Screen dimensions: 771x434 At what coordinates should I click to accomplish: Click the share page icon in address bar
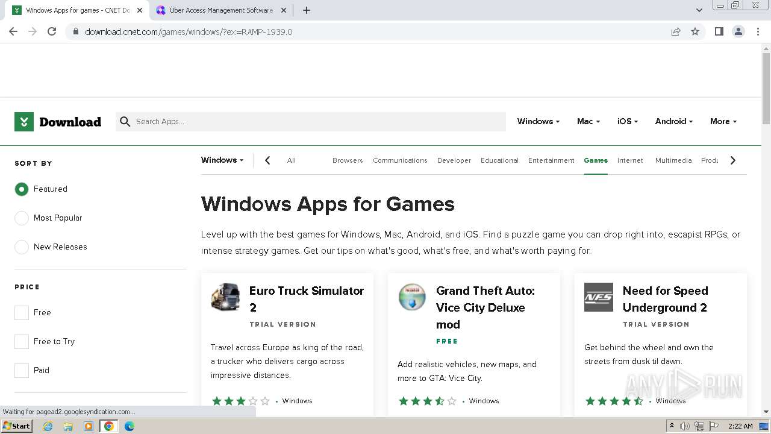tap(676, 31)
